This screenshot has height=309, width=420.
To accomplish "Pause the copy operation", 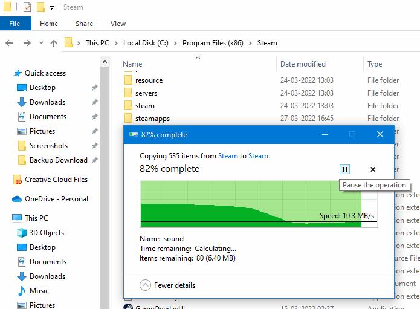I will tap(344, 169).
